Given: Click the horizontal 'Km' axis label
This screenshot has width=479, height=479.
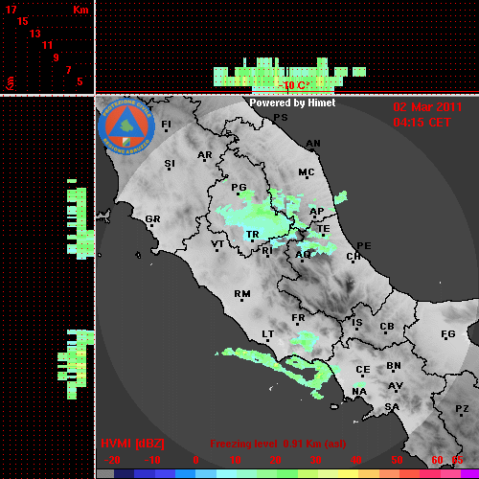Looking at the screenshot, I should [80, 10].
